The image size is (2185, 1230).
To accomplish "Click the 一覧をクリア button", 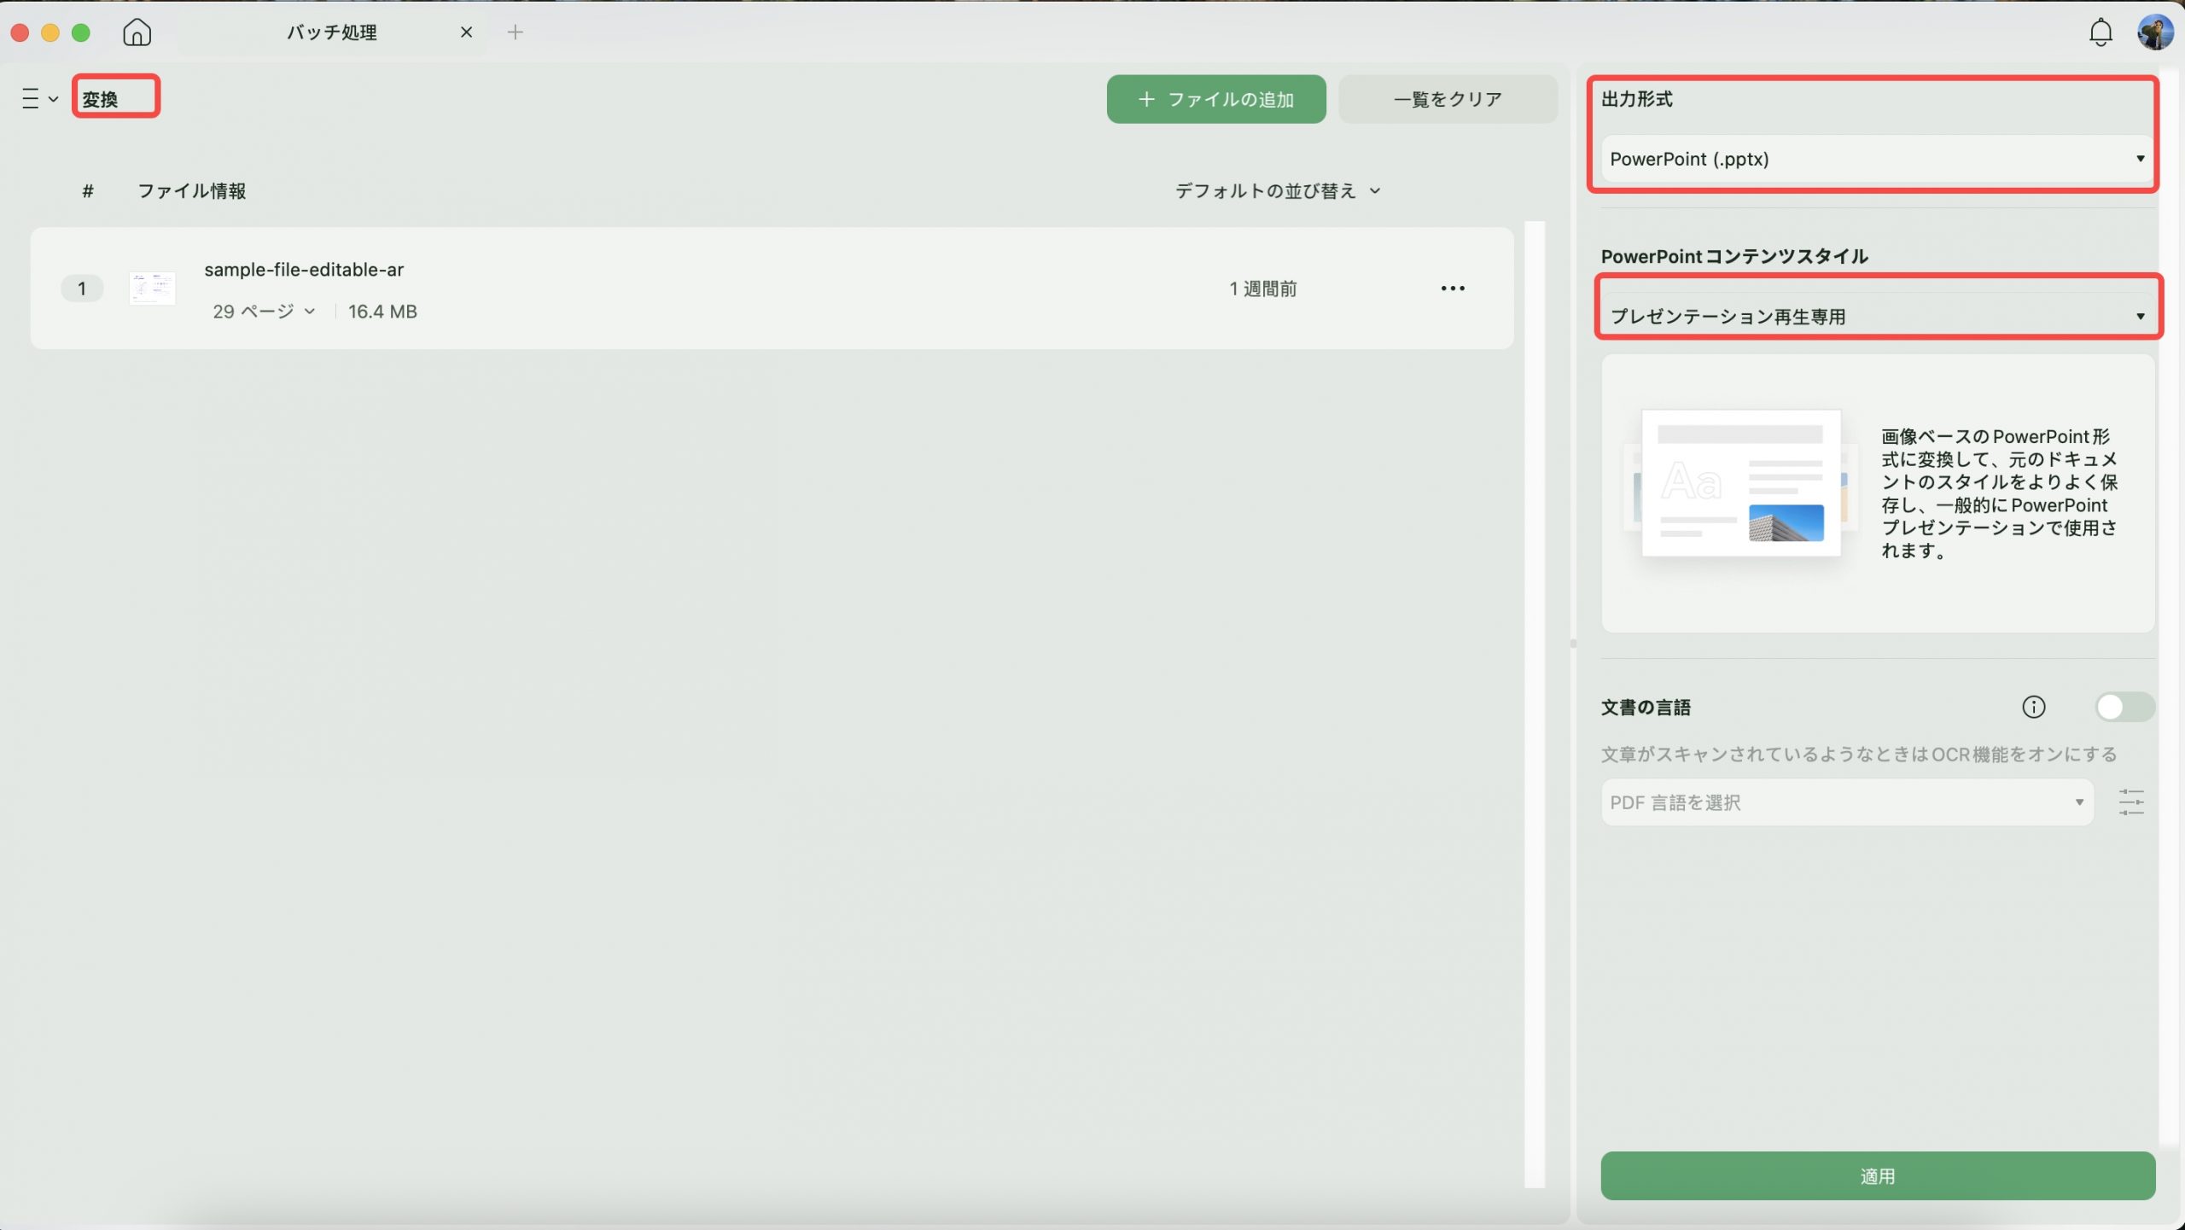I will (x=1448, y=99).
